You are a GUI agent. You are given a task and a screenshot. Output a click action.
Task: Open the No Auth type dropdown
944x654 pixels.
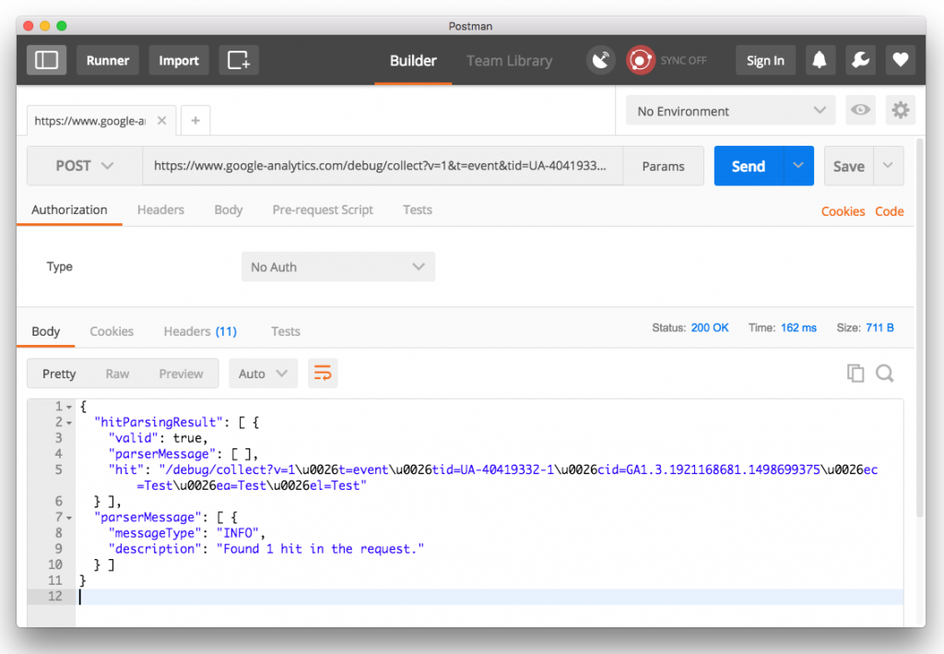click(x=337, y=267)
